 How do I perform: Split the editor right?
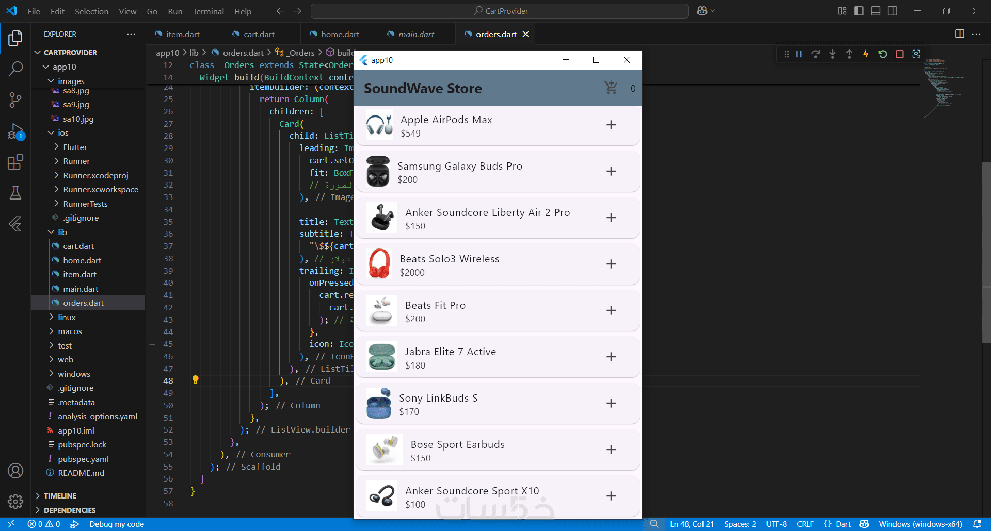[x=960, y=34]
